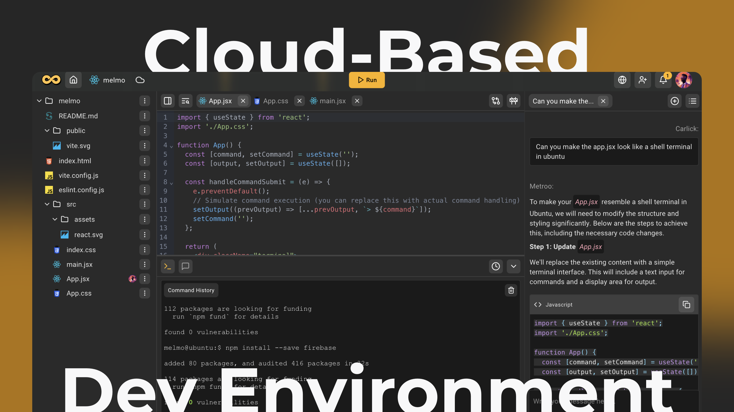Open notifications bell
734x412 pixels.
pos(663,80)
